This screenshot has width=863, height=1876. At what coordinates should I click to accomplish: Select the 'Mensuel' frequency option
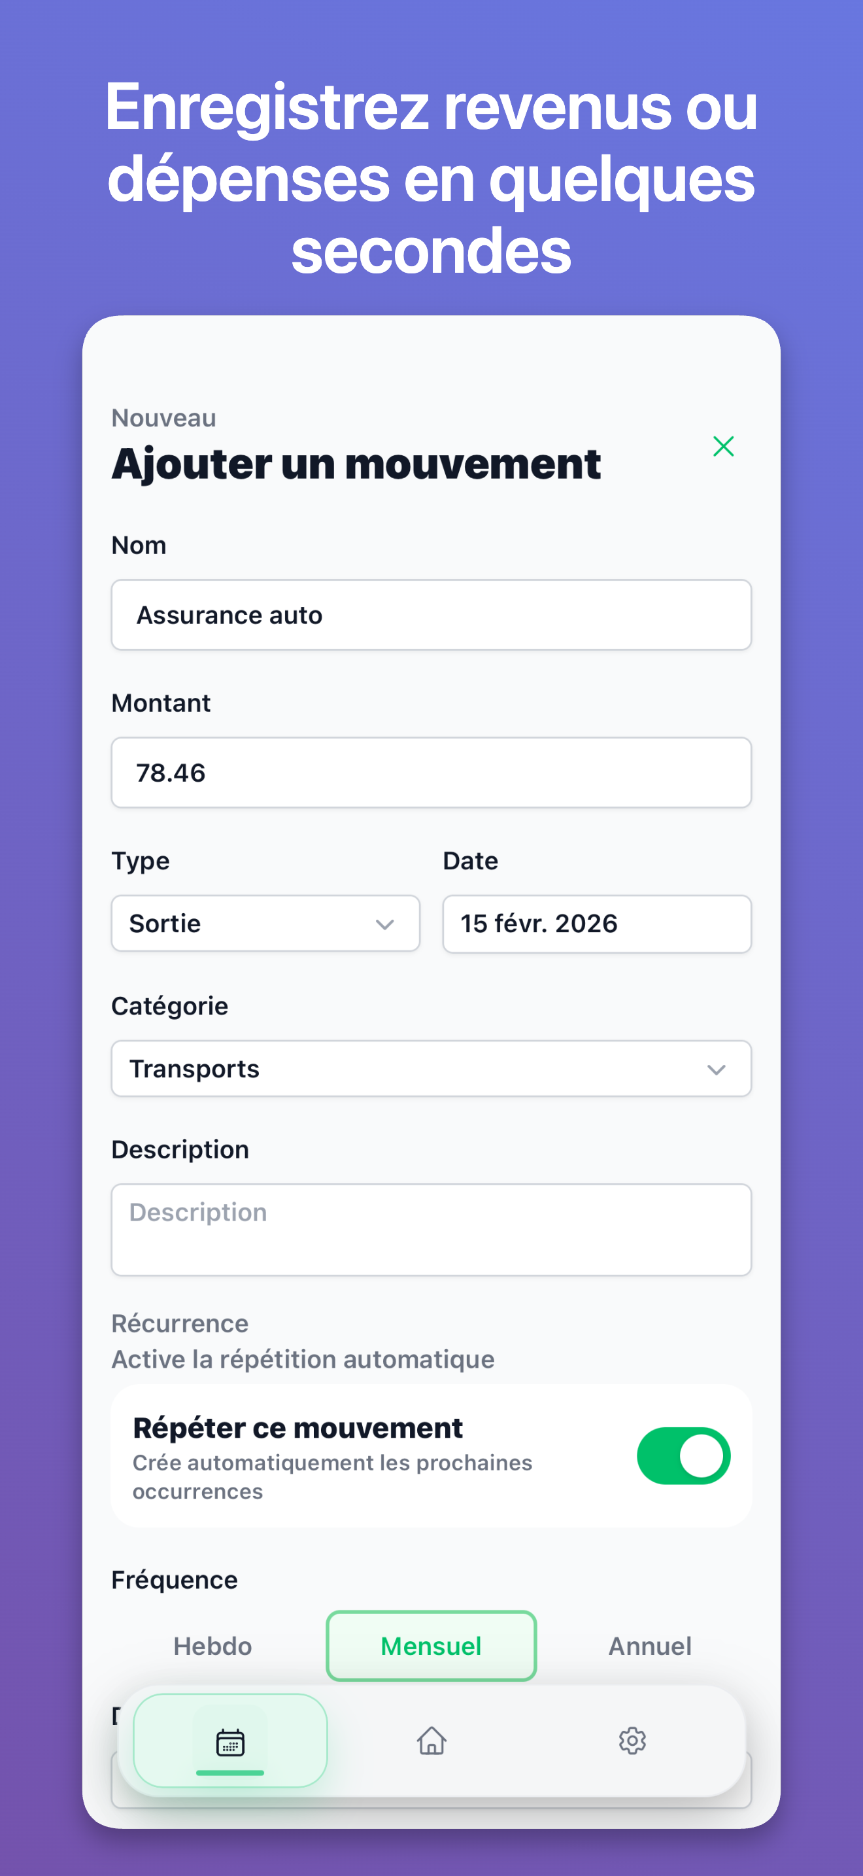coord(431,1646)
